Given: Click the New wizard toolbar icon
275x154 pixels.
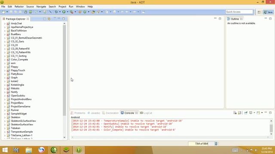Looking at the screenshot, I should coord(3,12).
